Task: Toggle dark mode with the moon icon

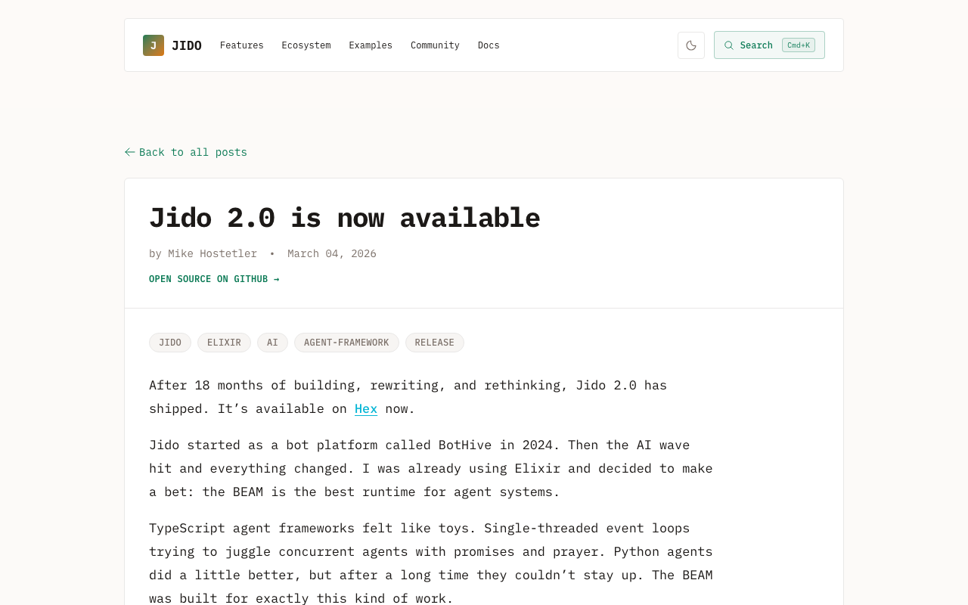Action: [x=691, y=45]
